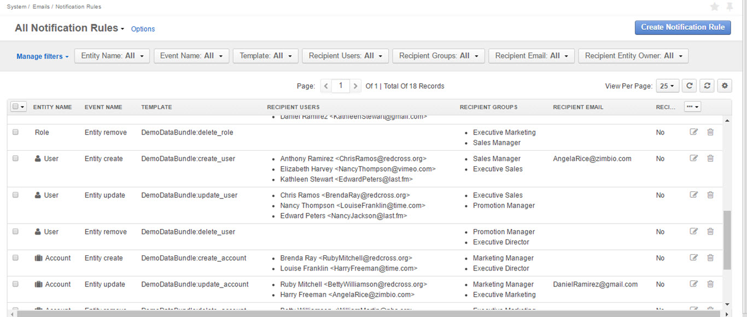Select checkbox for User Entity create row

(x=15, y=158)
